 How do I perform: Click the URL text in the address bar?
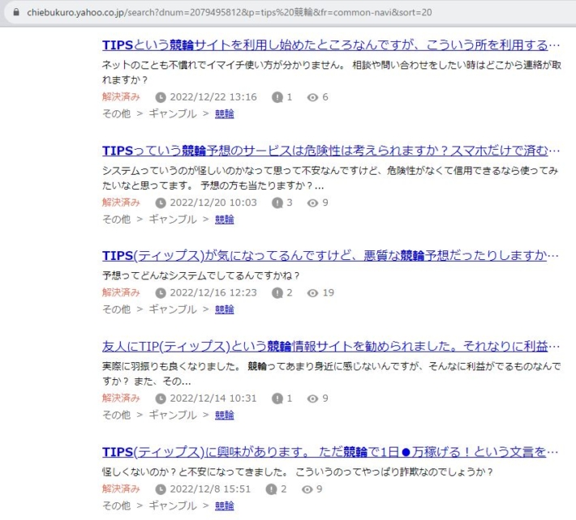tap(230, 12)
